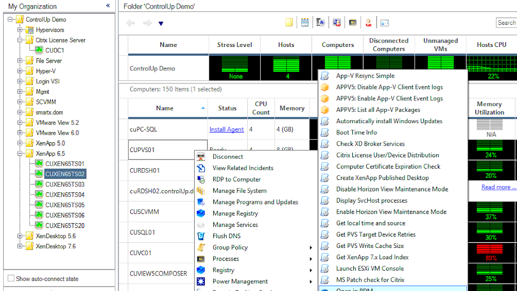Select the CUSCVMM row name
The image size is (517, 291).
point(144,212)
